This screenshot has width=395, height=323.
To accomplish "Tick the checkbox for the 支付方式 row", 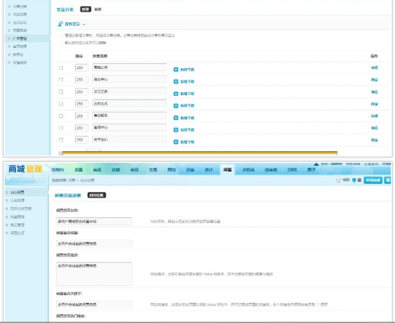I will coord(61,104).
